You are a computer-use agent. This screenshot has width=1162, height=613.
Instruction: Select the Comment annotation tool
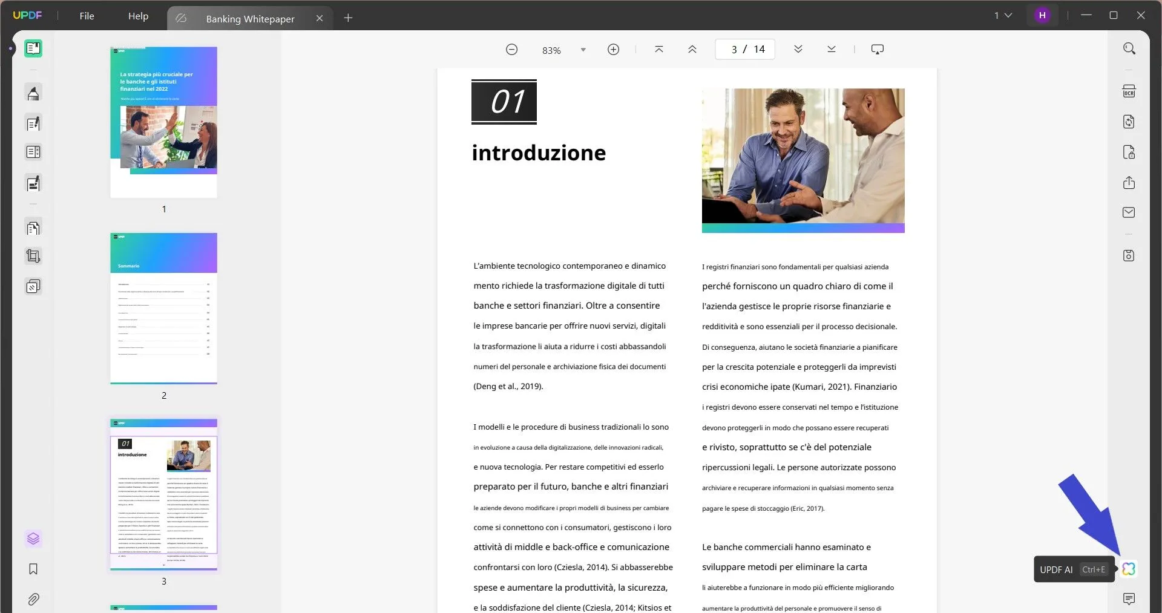[x=33, y=93]
